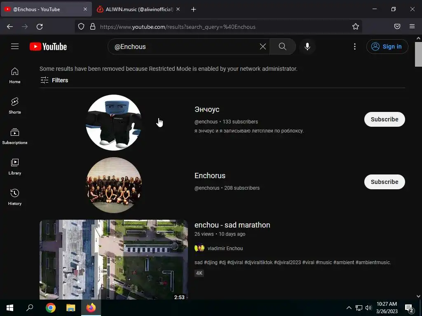Open the Firefox application menu
The image size is (422, 316).
tap(412, 26)
